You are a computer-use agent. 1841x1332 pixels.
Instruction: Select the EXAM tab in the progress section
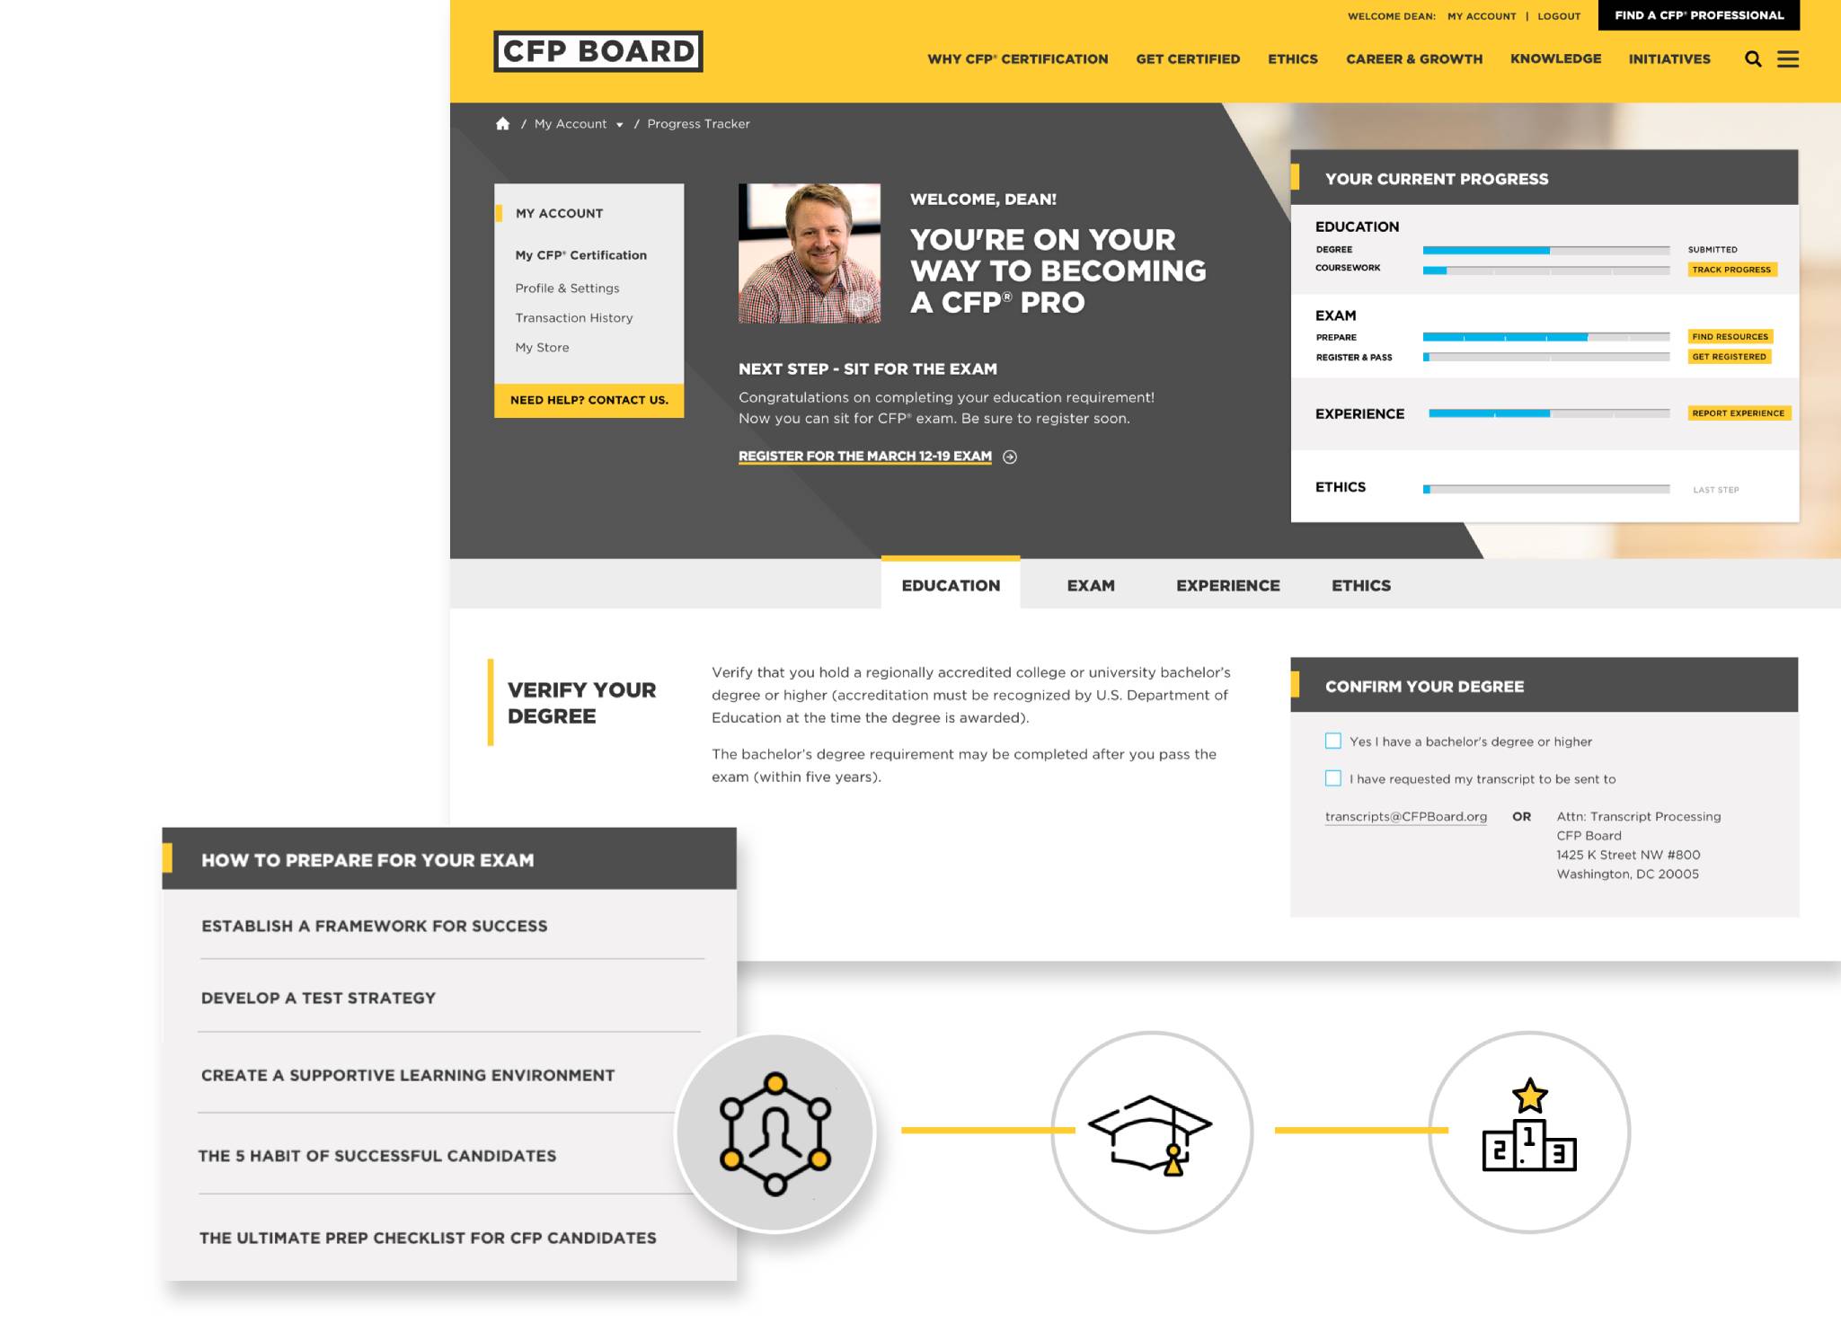pyautogui.click(x=1091, y=584)
